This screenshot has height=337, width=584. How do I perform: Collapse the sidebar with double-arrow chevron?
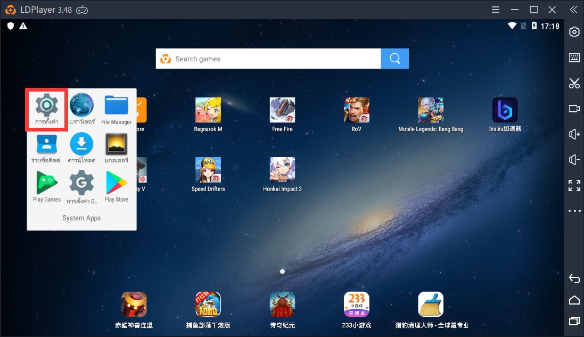(573, 9)
